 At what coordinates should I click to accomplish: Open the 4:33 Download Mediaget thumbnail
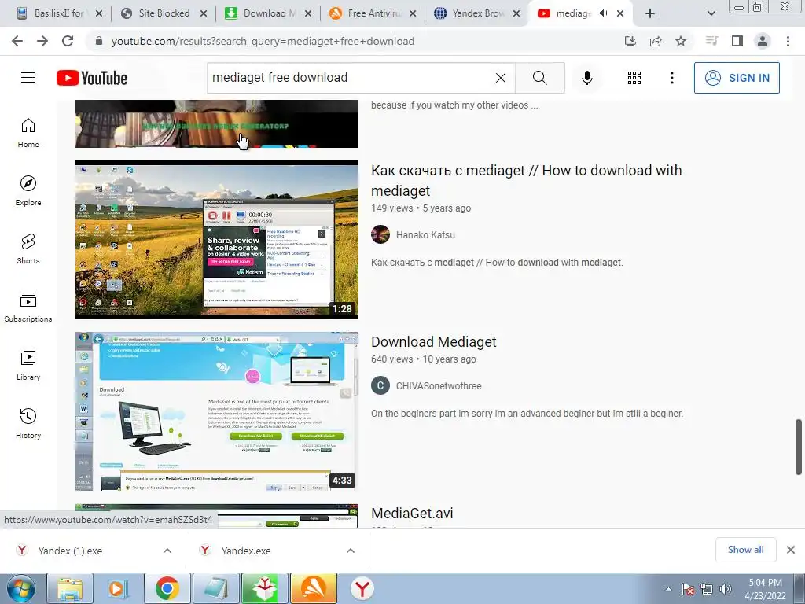[x=217, y=411]
